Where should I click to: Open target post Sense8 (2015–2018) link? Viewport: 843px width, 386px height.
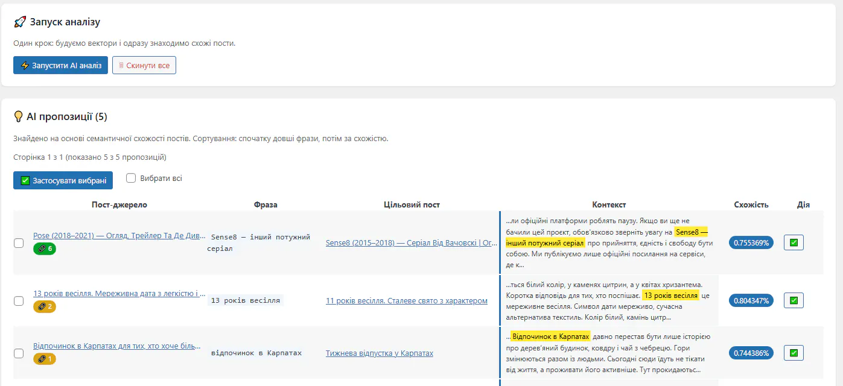tap(412, 243)
